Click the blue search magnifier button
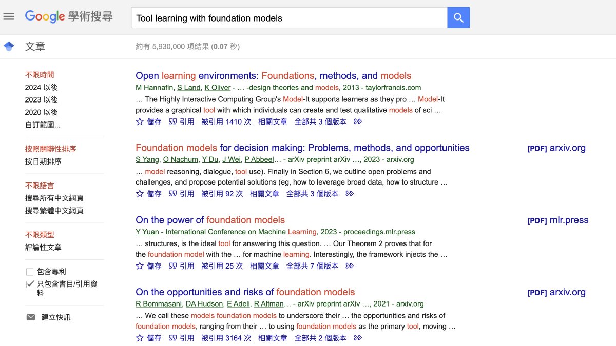This screenshot has height=346, width=616. 458,18
